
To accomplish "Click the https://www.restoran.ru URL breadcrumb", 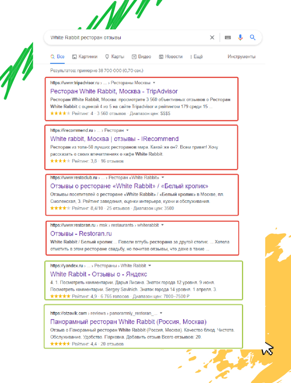I will click(x=73, y=225).
